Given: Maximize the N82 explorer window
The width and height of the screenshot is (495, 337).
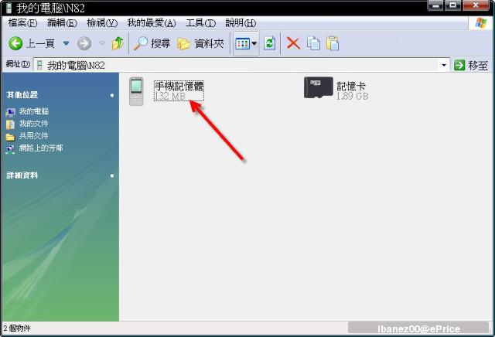Looking at the screenshot, I should pos(453,5).
